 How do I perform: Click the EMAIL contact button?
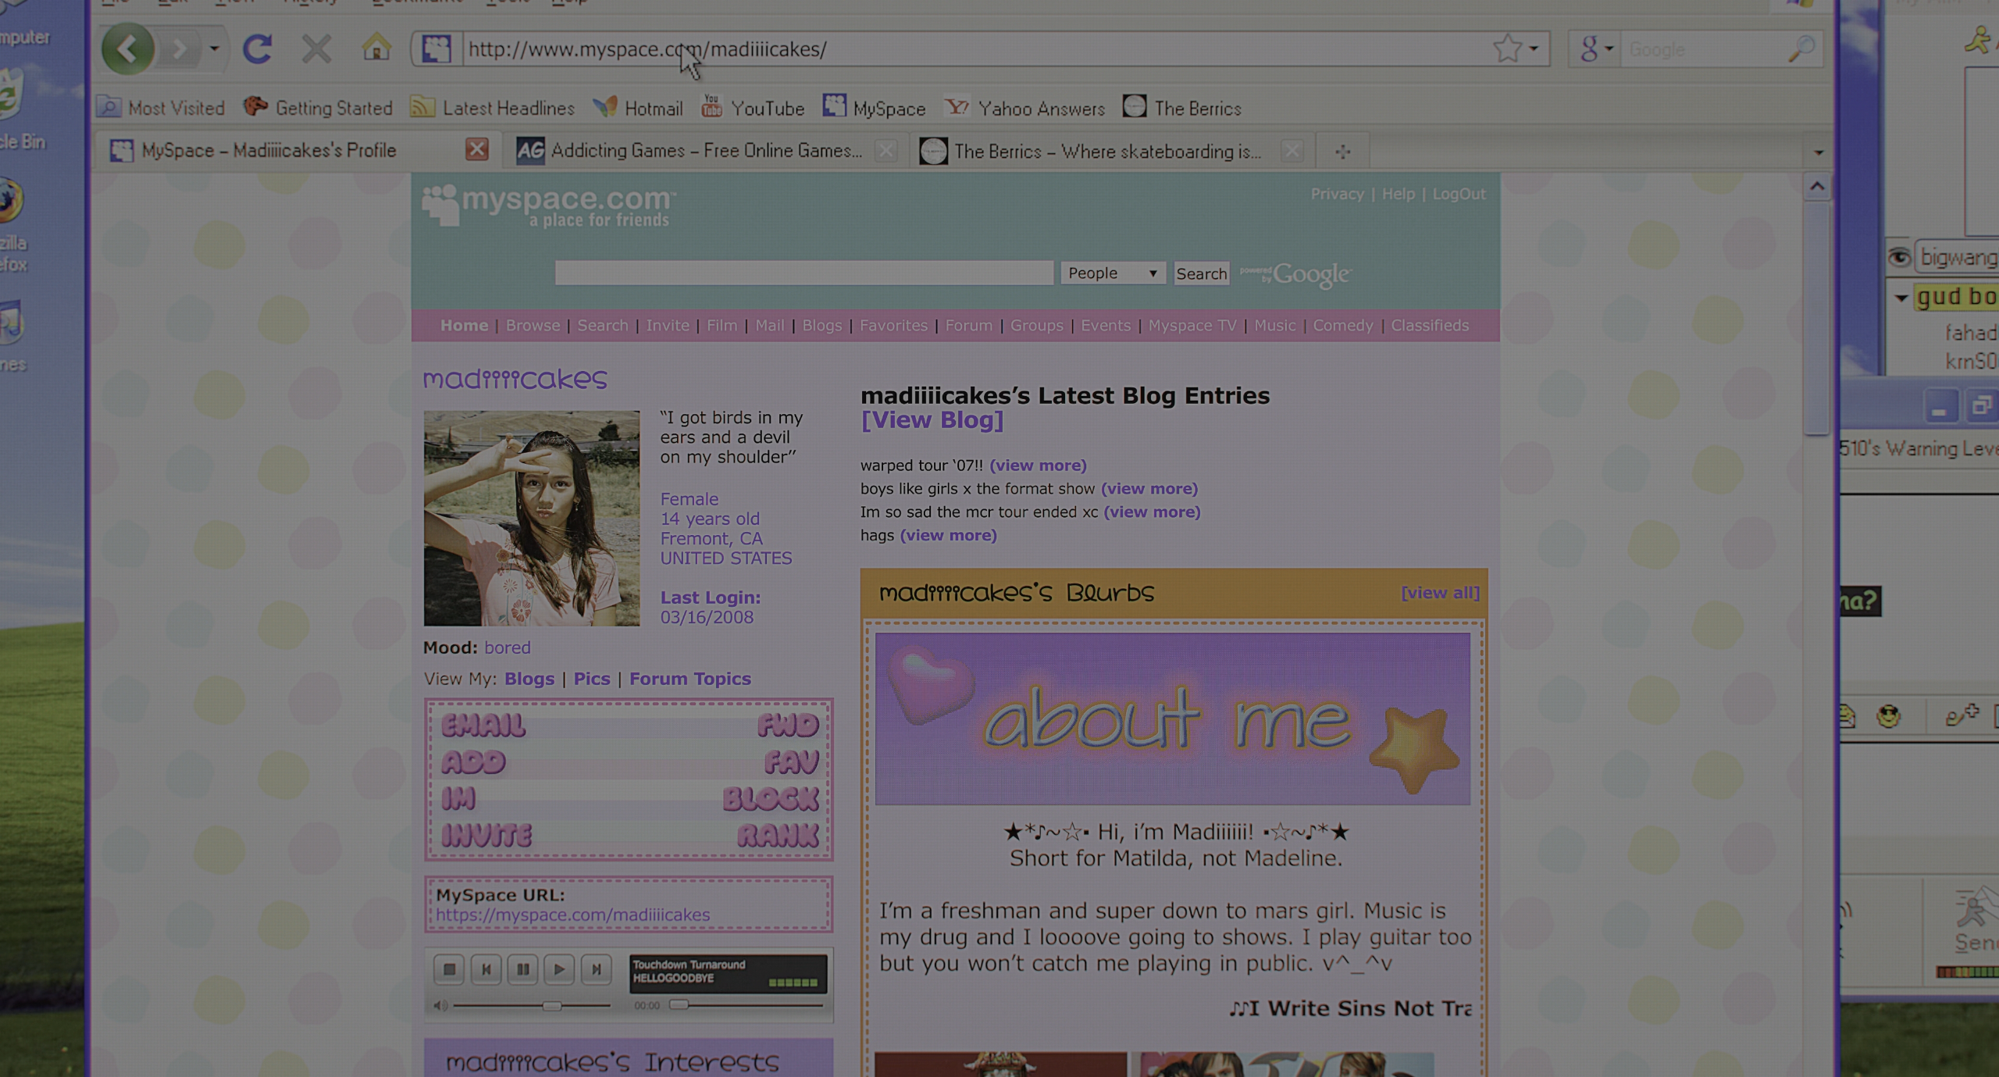point(483,726)
